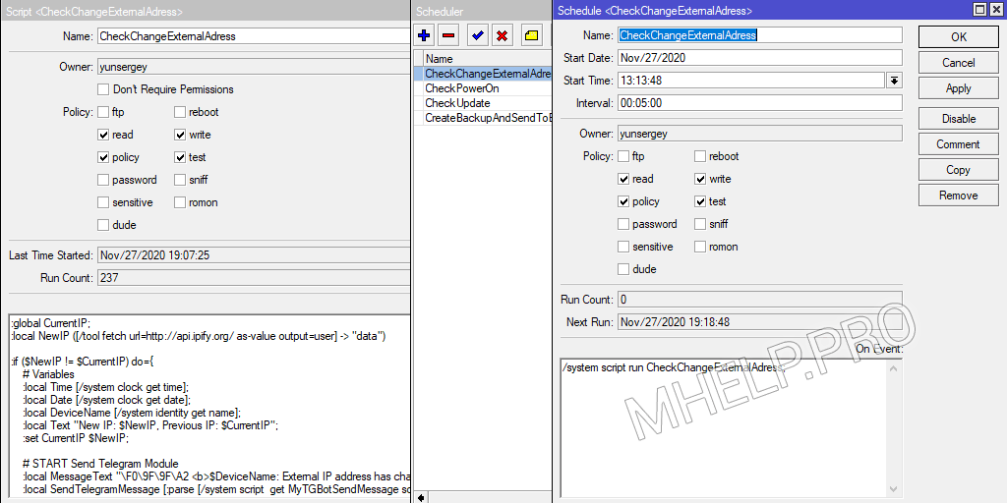The width and height of the screenshot is (1007, 503).
Task: Copy the schedule entry
Action: [958, 170]
